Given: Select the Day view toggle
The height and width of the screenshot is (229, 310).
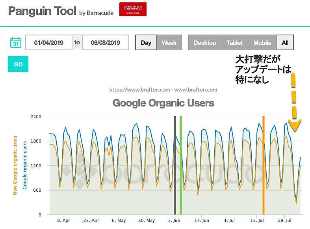Looking at the screenshot, I should pos(146,42).
